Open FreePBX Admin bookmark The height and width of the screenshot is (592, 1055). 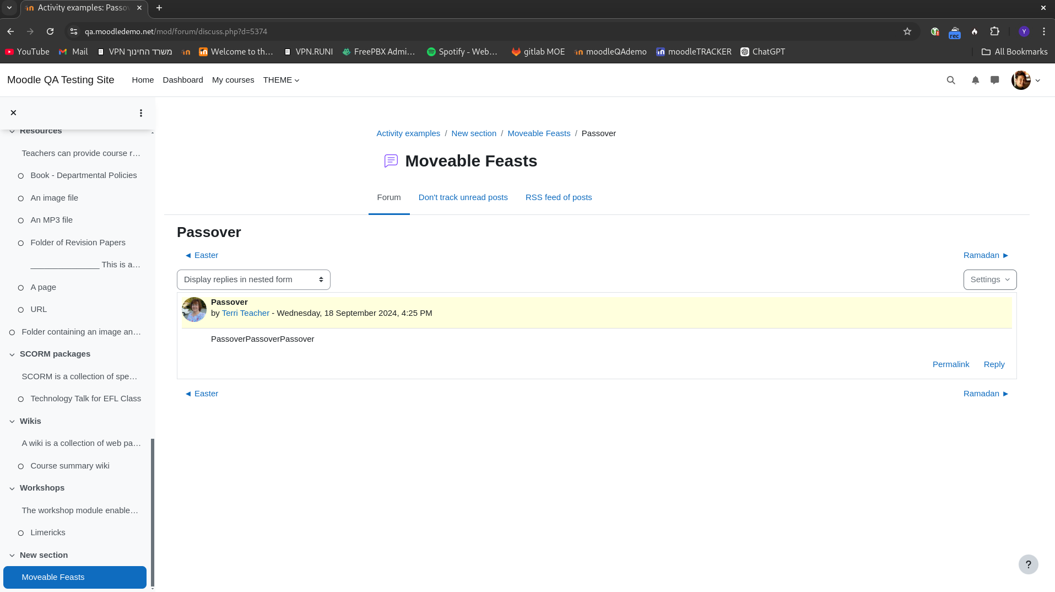(x=378, y=52)
